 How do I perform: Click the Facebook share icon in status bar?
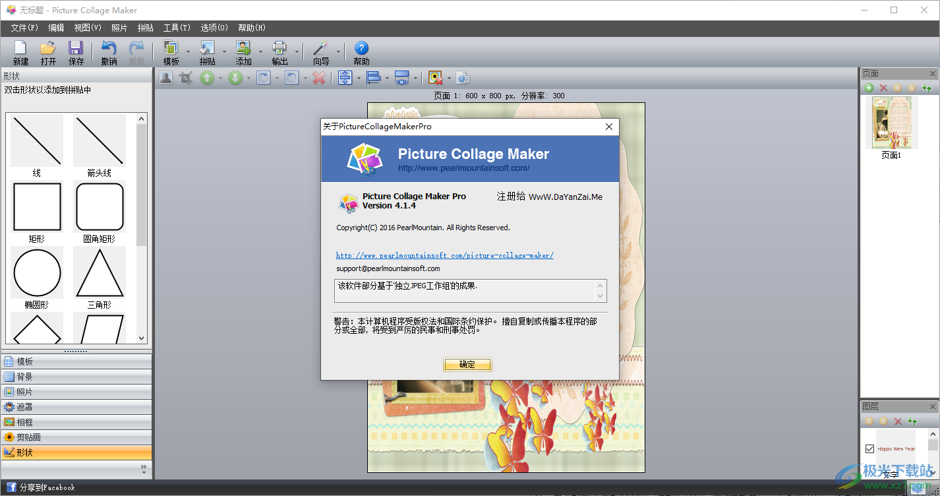11,487
